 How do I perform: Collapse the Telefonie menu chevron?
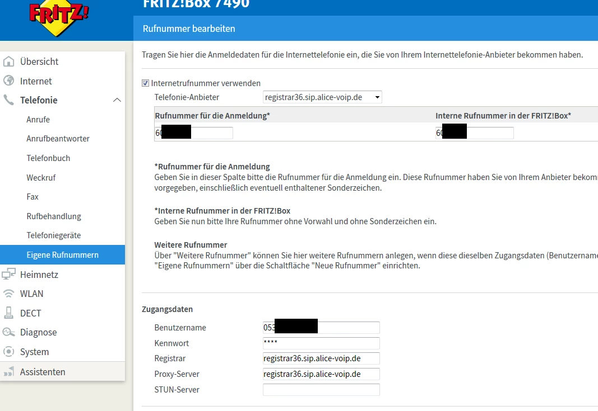point(117,100)
